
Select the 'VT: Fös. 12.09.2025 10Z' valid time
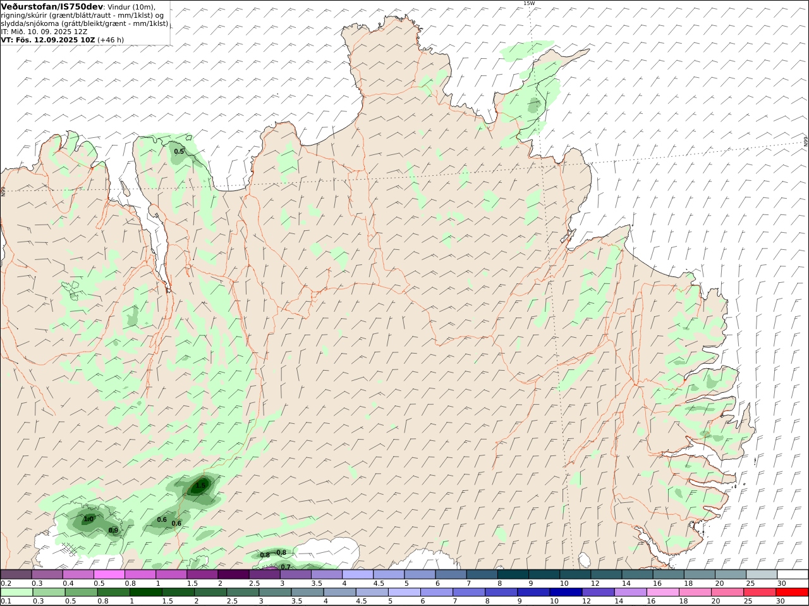48,40
